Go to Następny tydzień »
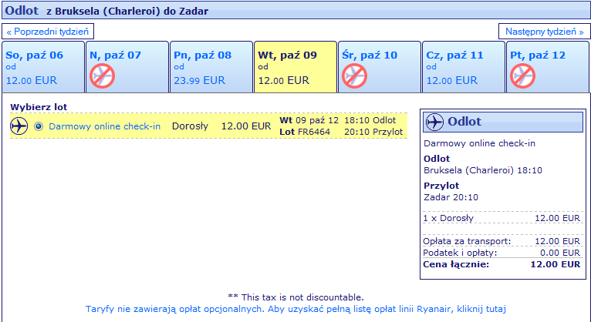The image size is (591, 322). pos(544,32)
